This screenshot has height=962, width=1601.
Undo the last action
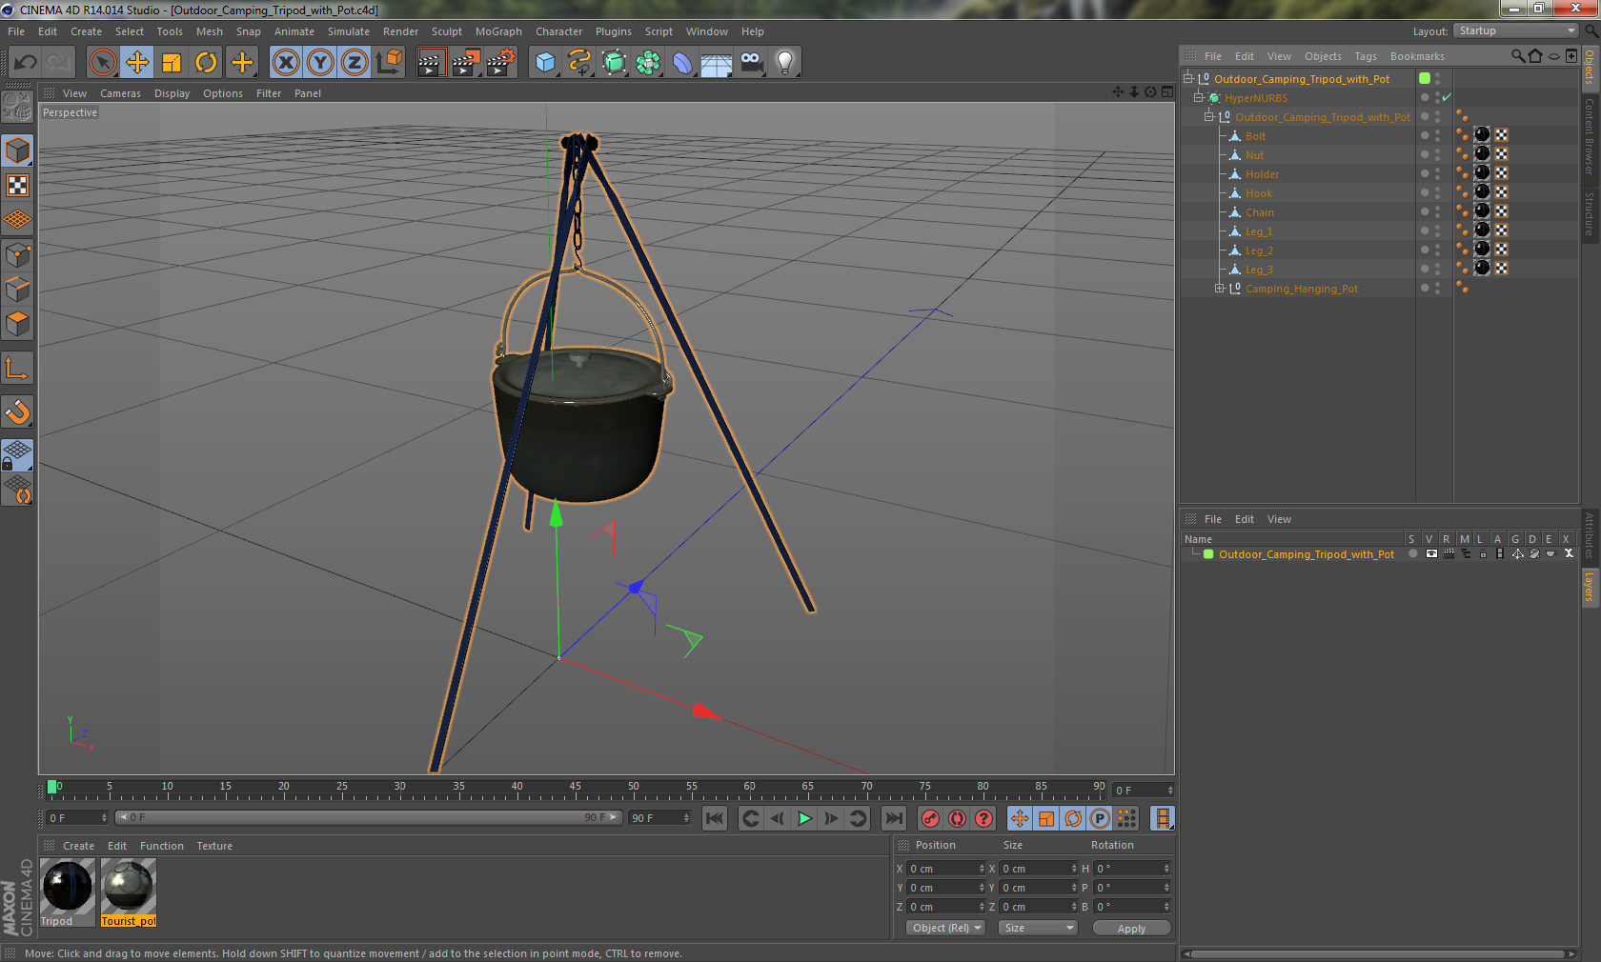tap(26, 63)
